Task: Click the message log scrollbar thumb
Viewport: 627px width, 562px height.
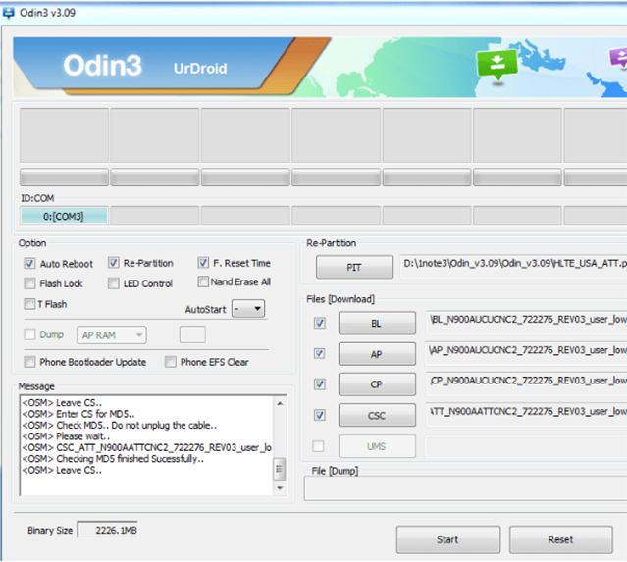Action: [x=280, y=469]
